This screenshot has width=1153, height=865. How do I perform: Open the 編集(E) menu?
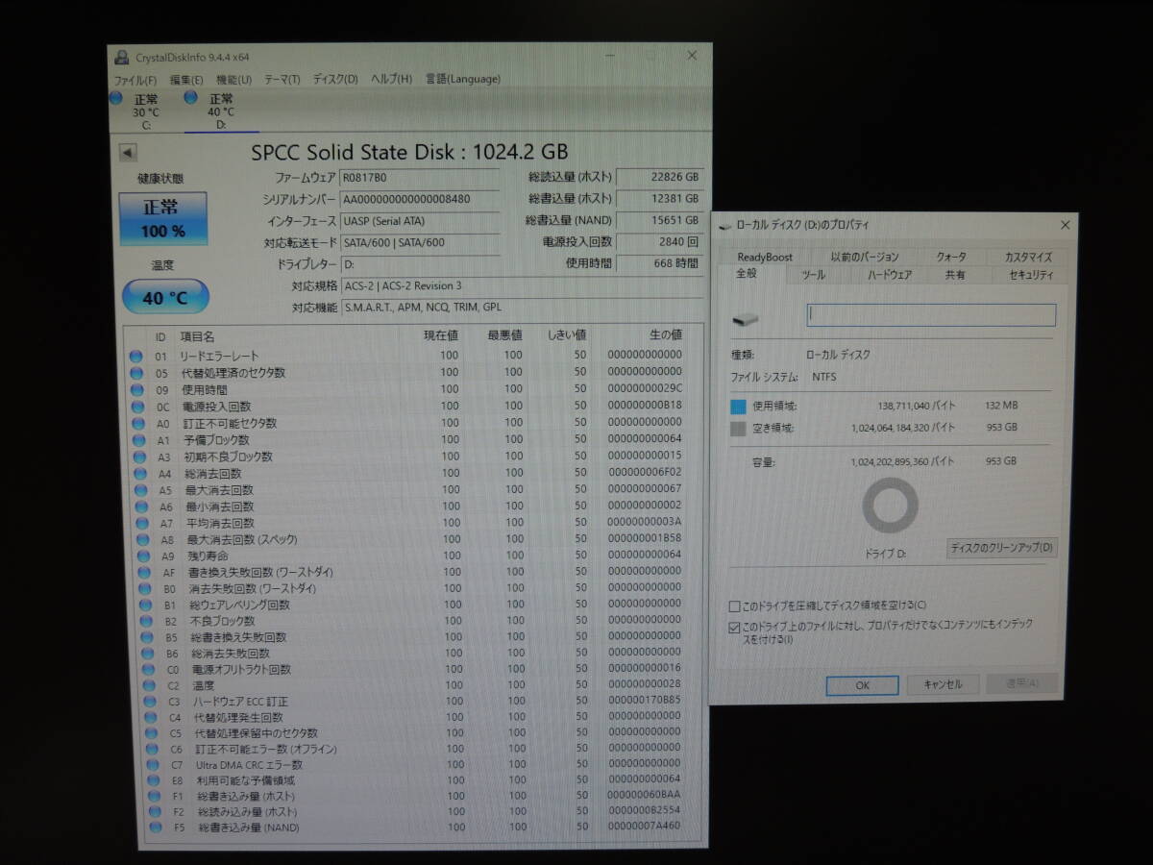[186, 79]
